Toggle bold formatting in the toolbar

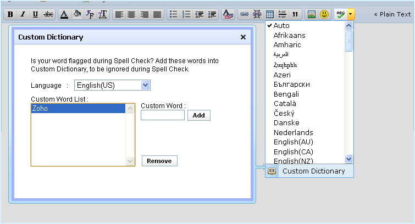[x=10, y=15]
